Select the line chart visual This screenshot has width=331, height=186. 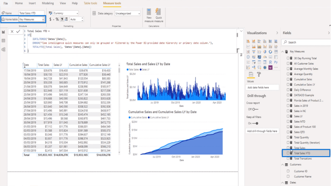click(248, 46)
